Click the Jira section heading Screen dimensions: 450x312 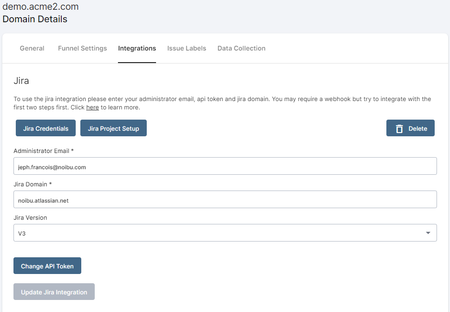coord(21,81)
